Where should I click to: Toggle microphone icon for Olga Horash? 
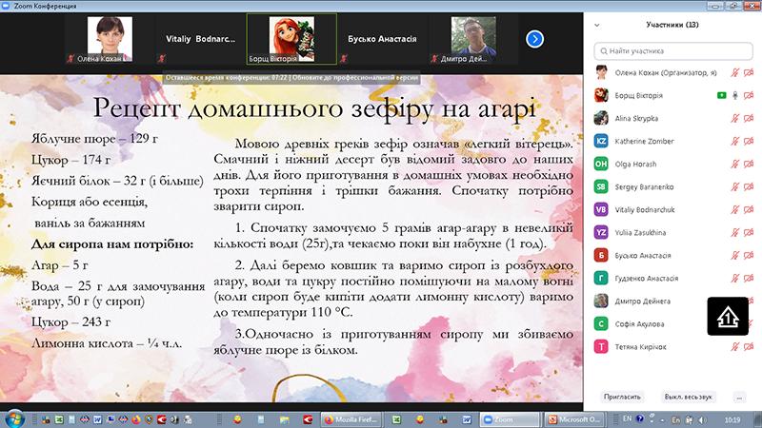click(734, 164)
